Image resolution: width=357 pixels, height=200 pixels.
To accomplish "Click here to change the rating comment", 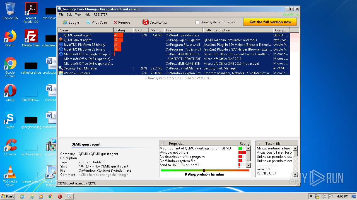I will click(103, 175).
